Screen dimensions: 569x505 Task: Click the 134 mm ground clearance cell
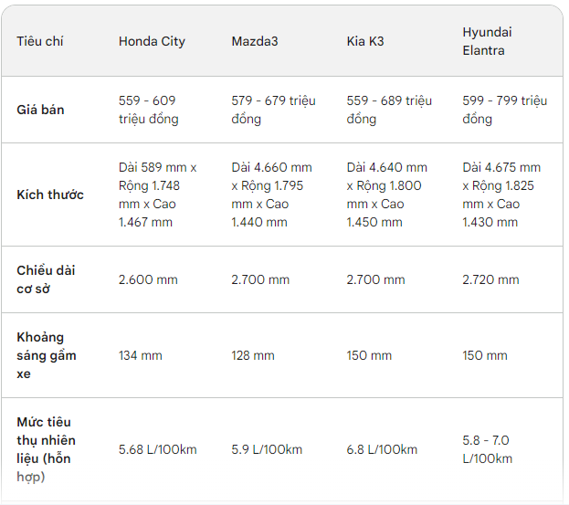point(140,355)
